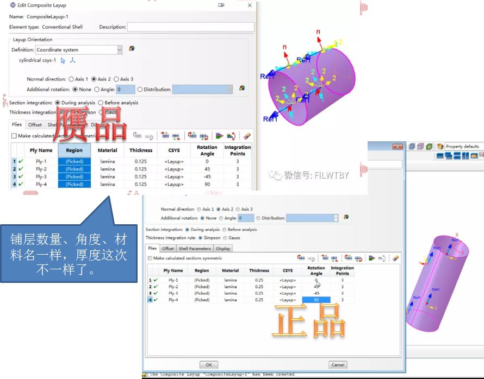This screenshot has height=379, width=484.
Task: Click the create-CSYS triad icon beside cylindrical csys-1
Action: click(73, 60)
